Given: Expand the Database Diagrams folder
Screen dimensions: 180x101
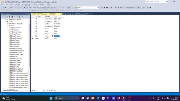Looking at the screenshot, I should point(8,24).
